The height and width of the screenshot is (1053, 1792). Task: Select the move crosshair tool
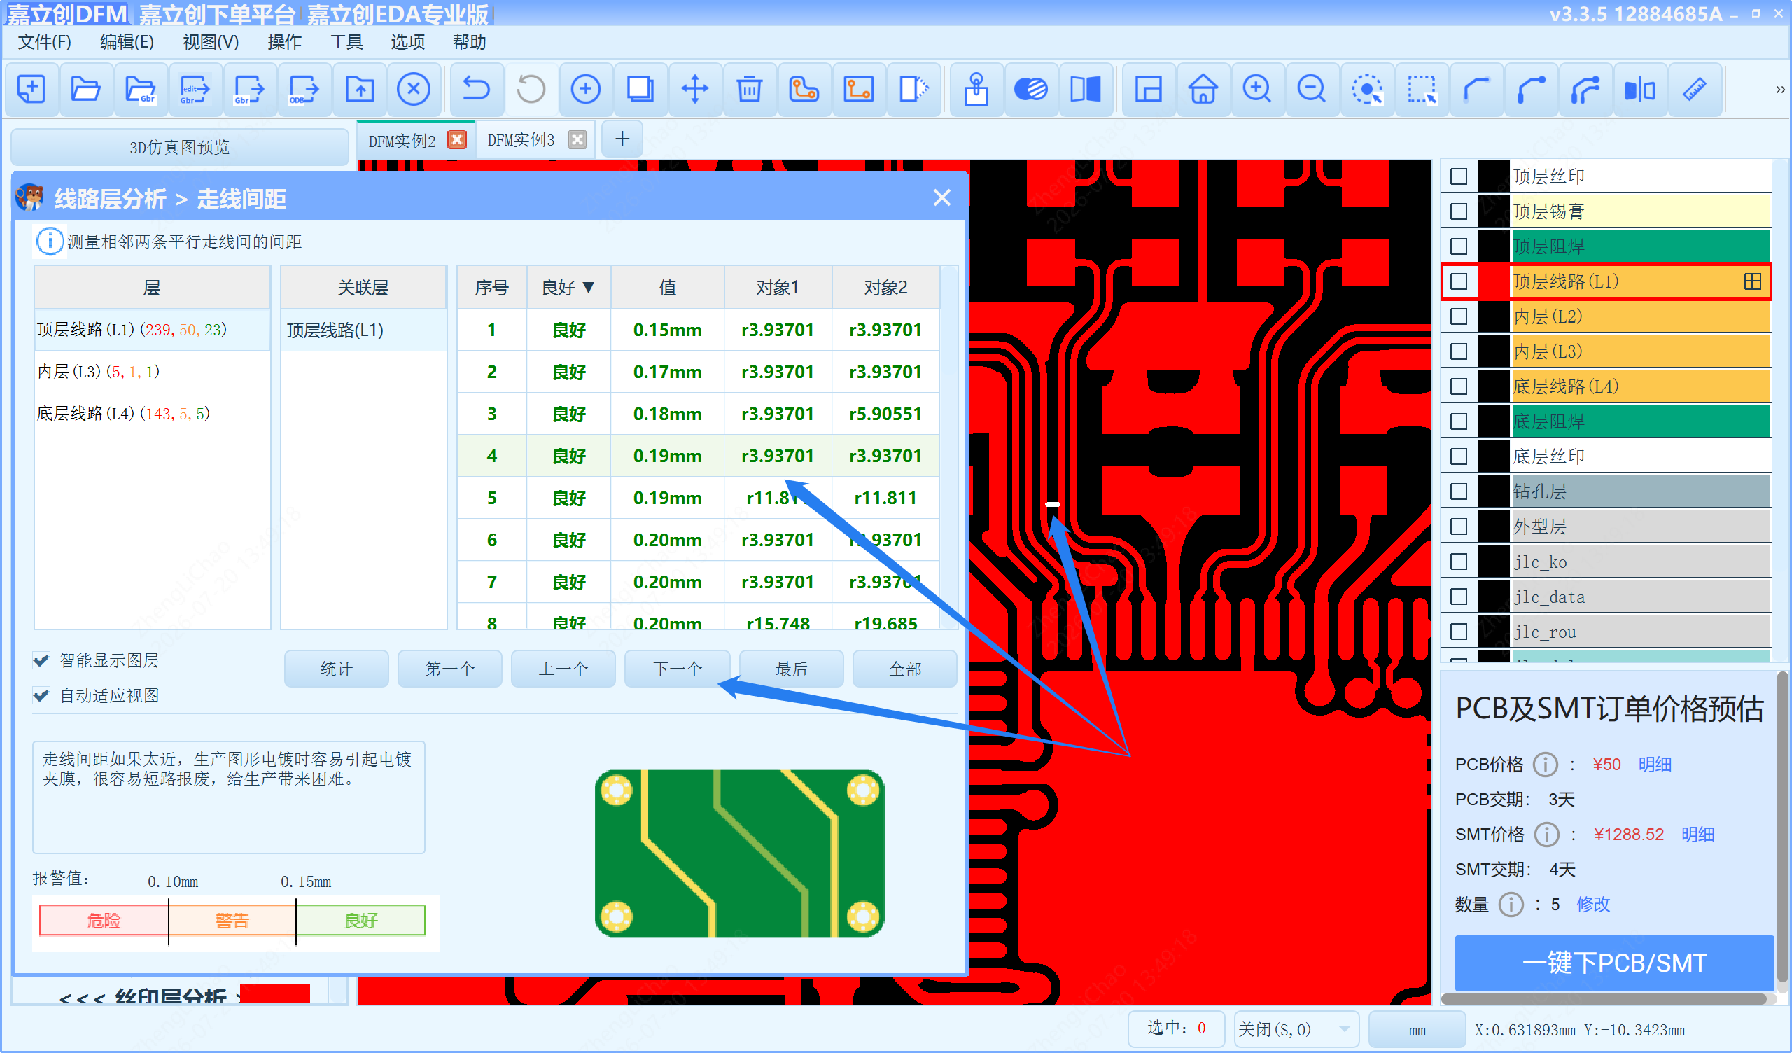click(x=695, y=89)
